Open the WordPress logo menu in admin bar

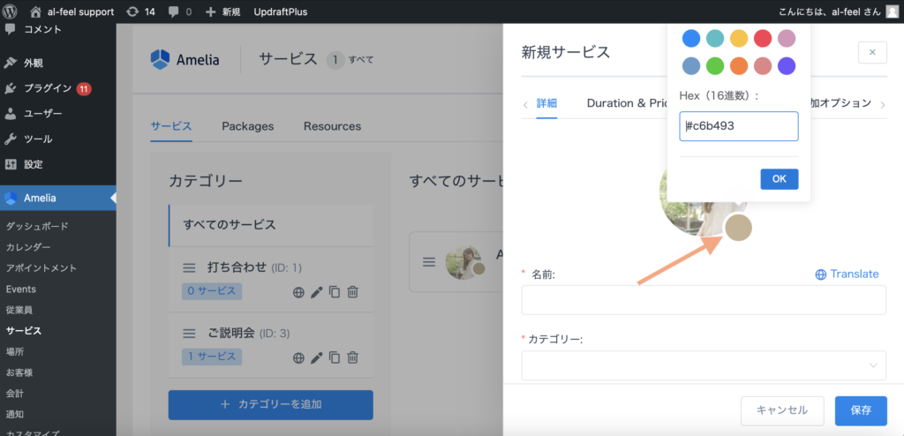pyautogui.click(x=10, y=11)
